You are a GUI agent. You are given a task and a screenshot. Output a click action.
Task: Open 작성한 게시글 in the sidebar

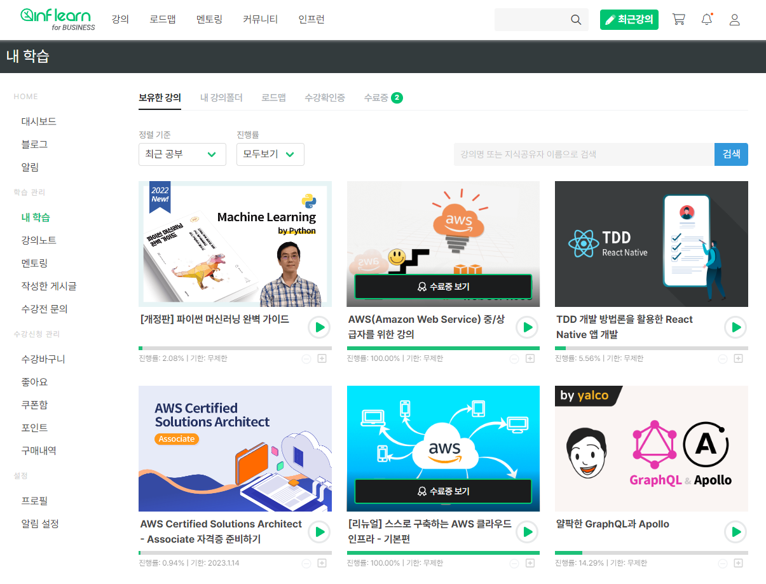point(49,286)
